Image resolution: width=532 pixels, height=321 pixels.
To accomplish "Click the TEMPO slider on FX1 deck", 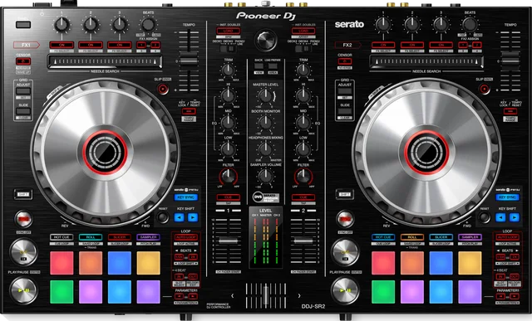I will point(189,61).
